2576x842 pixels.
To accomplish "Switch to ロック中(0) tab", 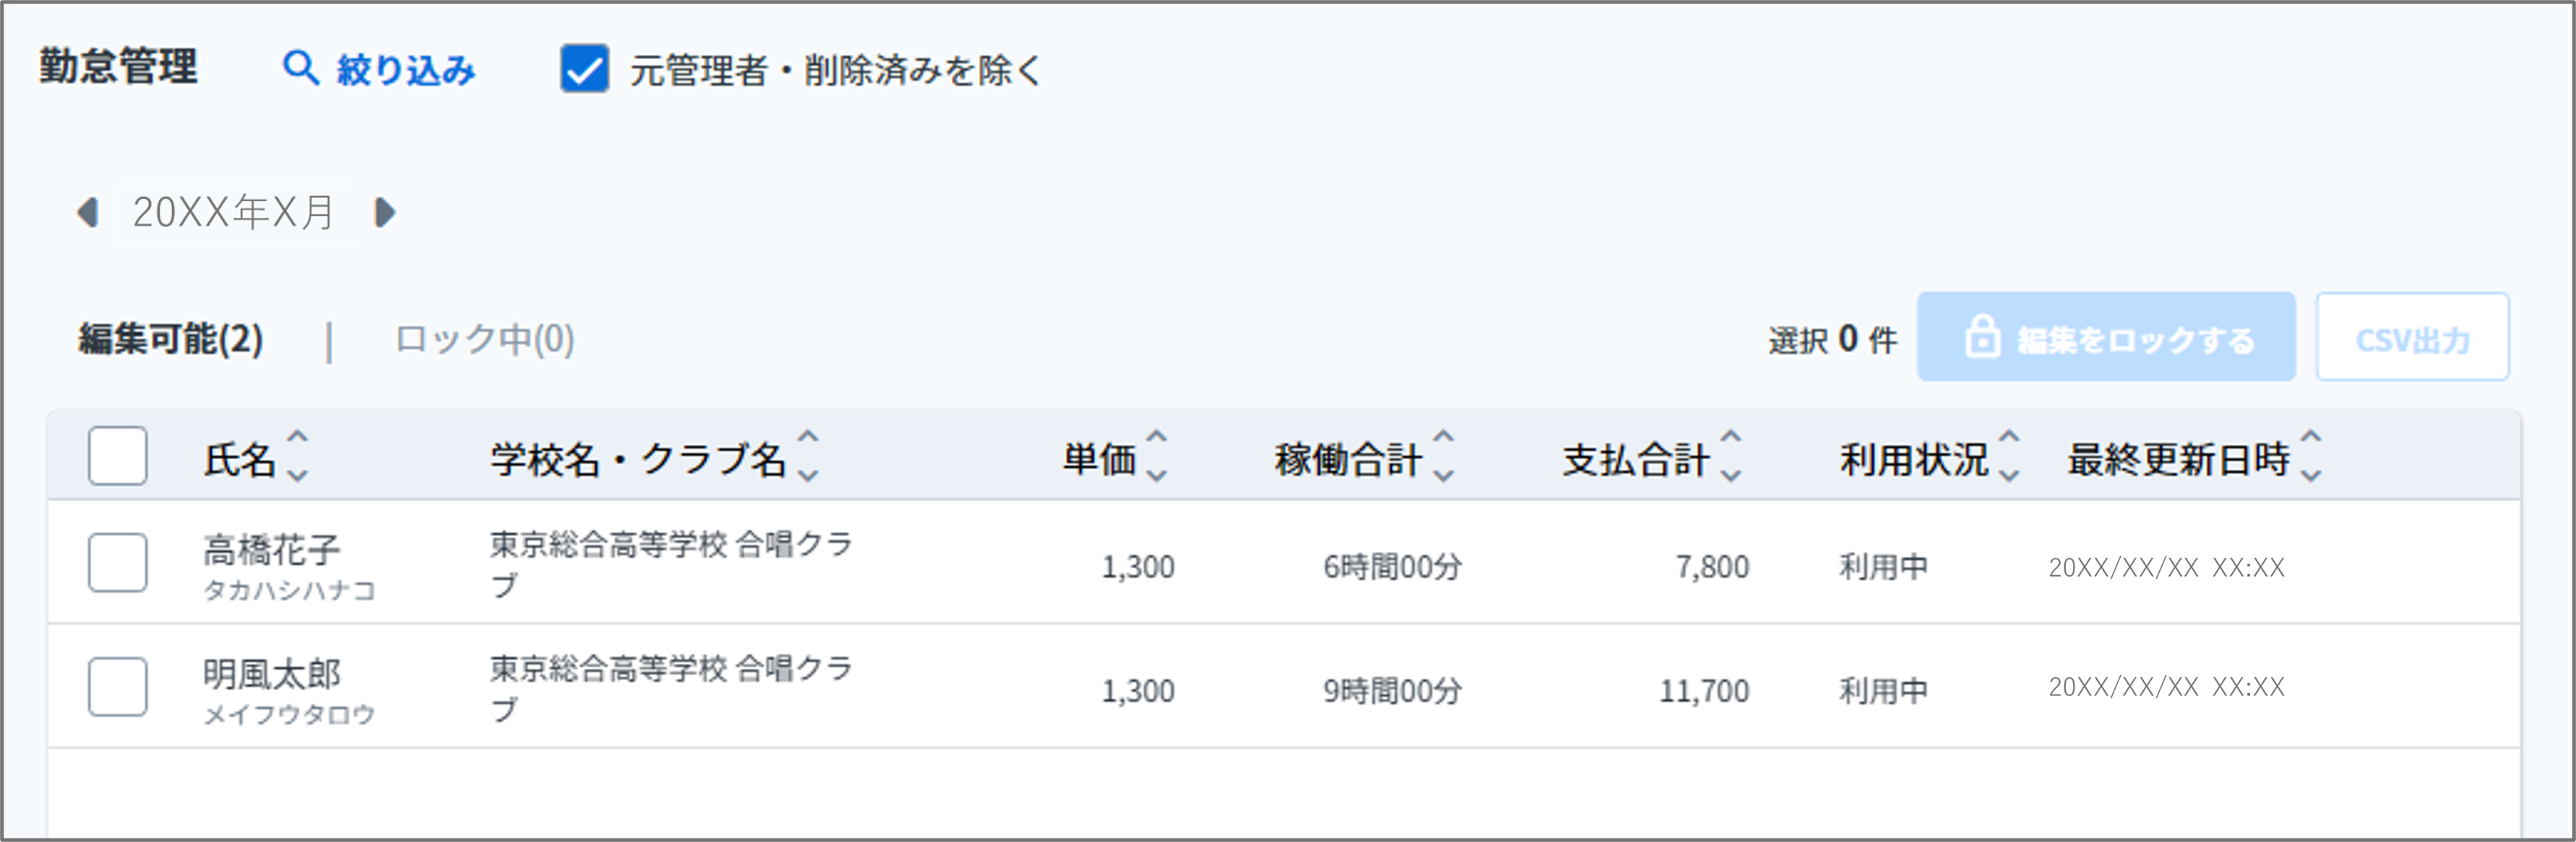I will coord(485,340).
